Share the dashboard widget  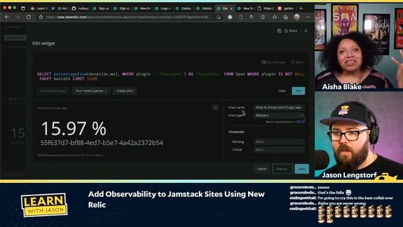[x=291, y=31]
